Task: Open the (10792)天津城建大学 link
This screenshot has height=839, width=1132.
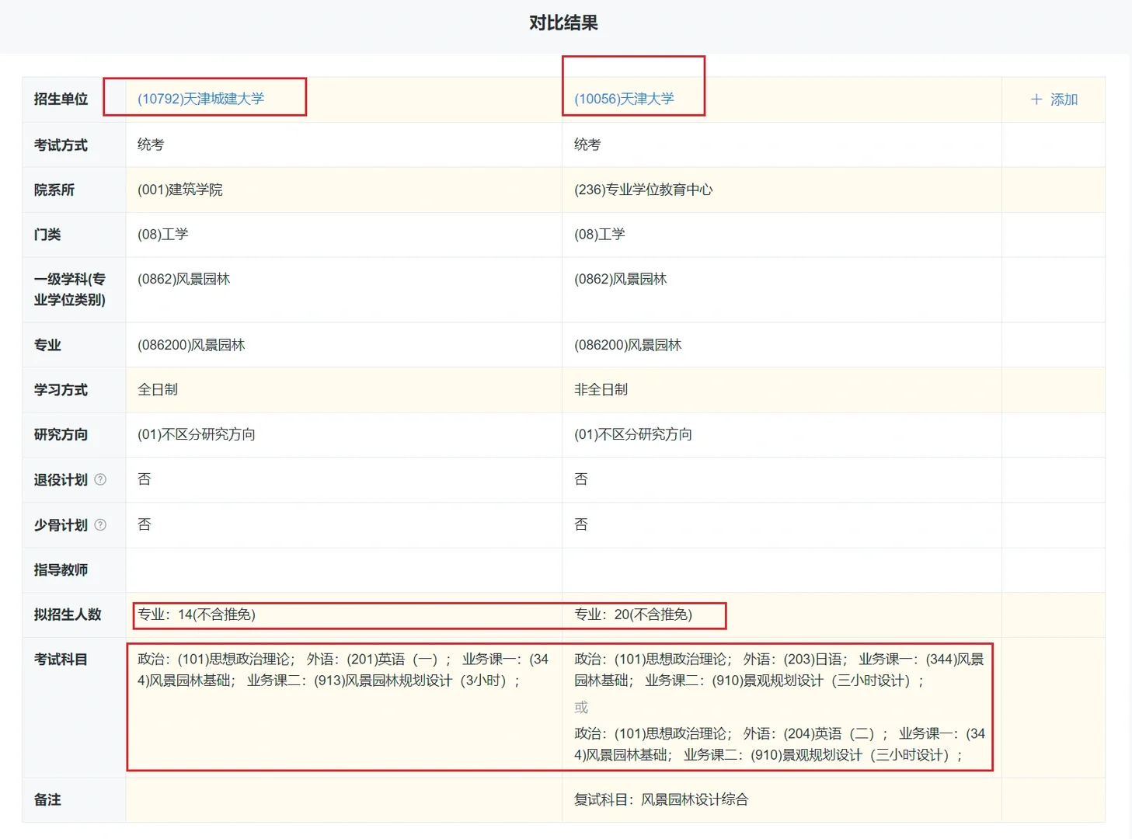Action: pyautogui.click(x=201, y=99)
